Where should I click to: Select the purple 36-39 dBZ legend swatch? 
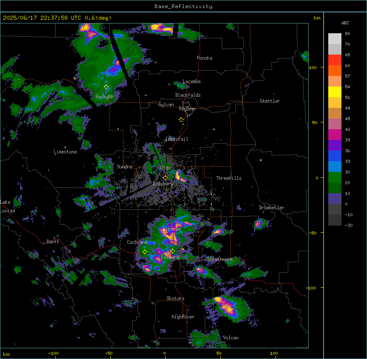tap(335, 145)
